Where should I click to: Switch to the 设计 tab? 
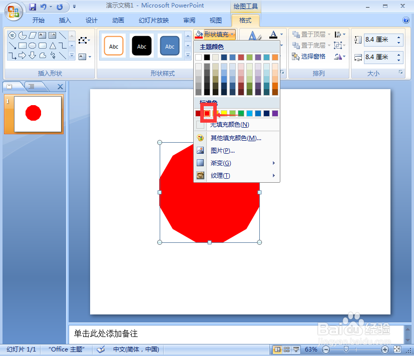click(91, 21)
